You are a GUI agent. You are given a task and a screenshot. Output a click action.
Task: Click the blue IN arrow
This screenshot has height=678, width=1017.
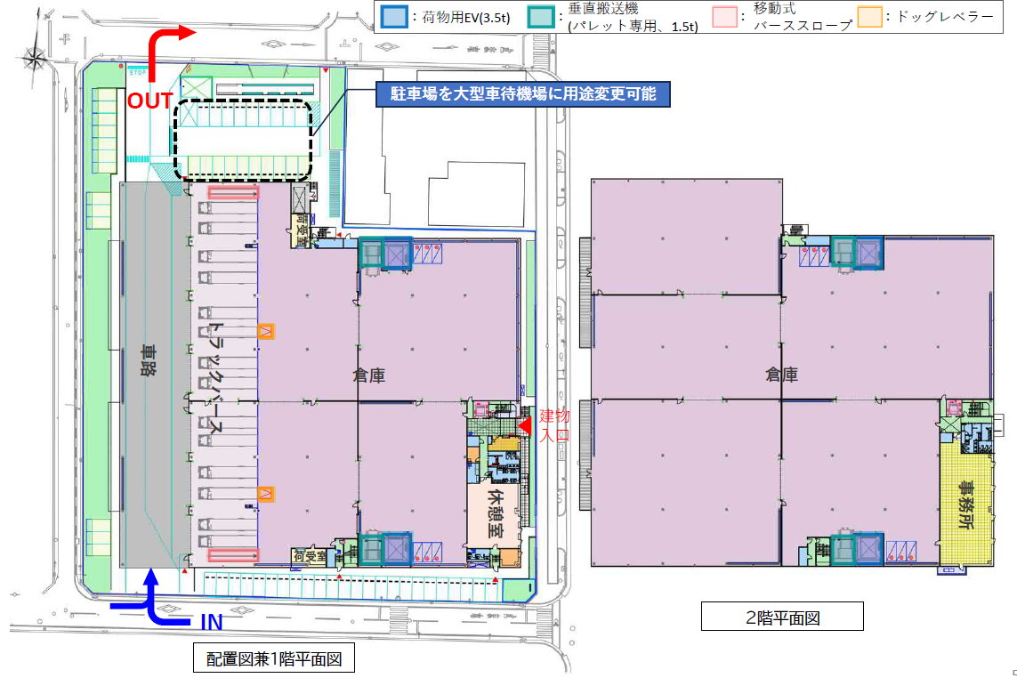(x=150, y=598)
